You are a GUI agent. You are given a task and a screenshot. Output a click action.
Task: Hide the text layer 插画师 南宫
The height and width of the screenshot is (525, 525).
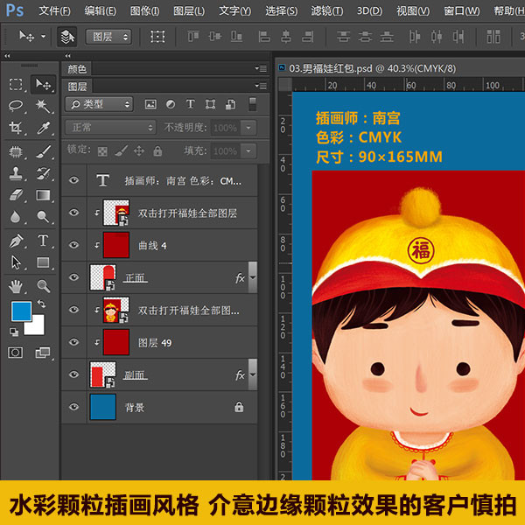point(74,180)
